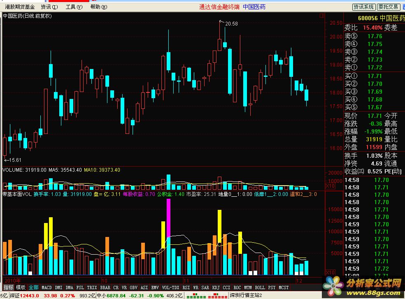Click the 卖⑤ price 17.76

[375, 36]
